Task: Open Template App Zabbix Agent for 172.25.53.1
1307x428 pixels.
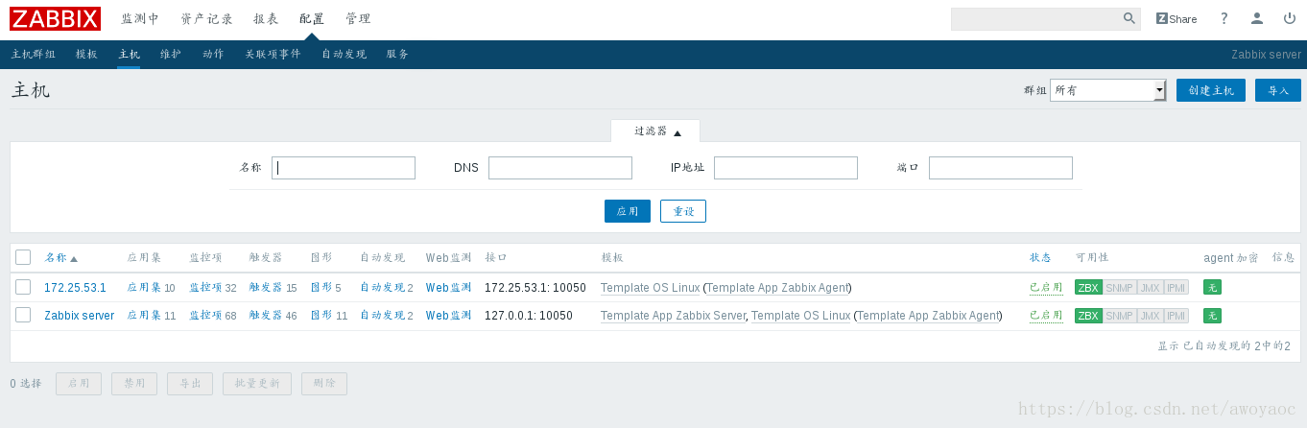Action: click(x=777, y=288)
